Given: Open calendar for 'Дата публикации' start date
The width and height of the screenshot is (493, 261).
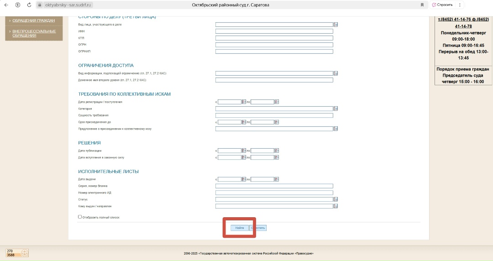Looking at the screenshot, I should pos(244,151).
